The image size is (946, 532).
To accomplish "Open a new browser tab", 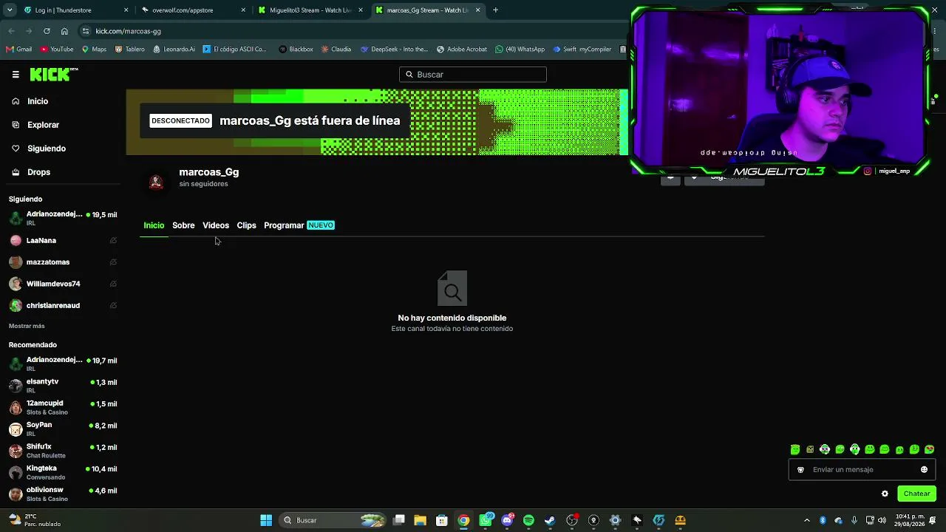I will click(x=495, y=10).
